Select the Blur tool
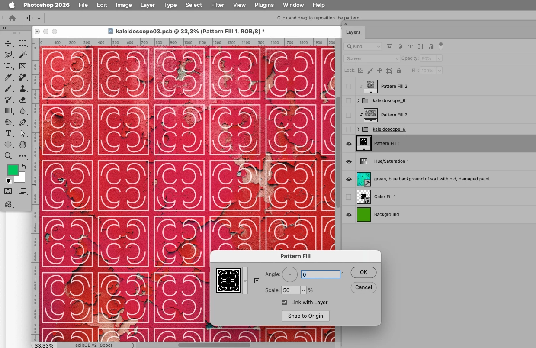 coord(22,111)
